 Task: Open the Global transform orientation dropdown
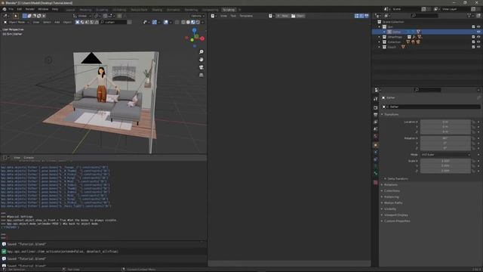[82, 16]
